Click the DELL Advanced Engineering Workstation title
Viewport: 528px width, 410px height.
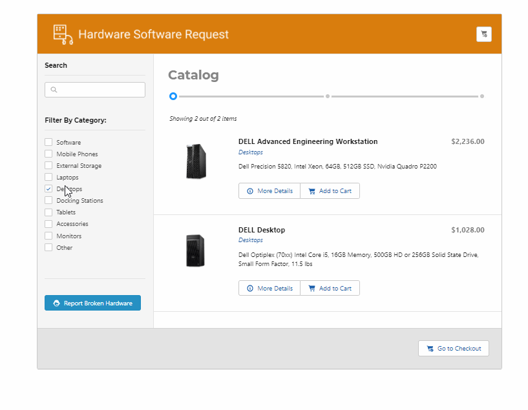tap(308, 141)
